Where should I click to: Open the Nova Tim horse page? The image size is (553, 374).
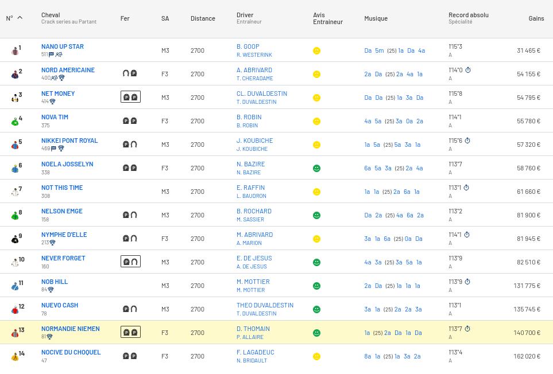(55, 117)
